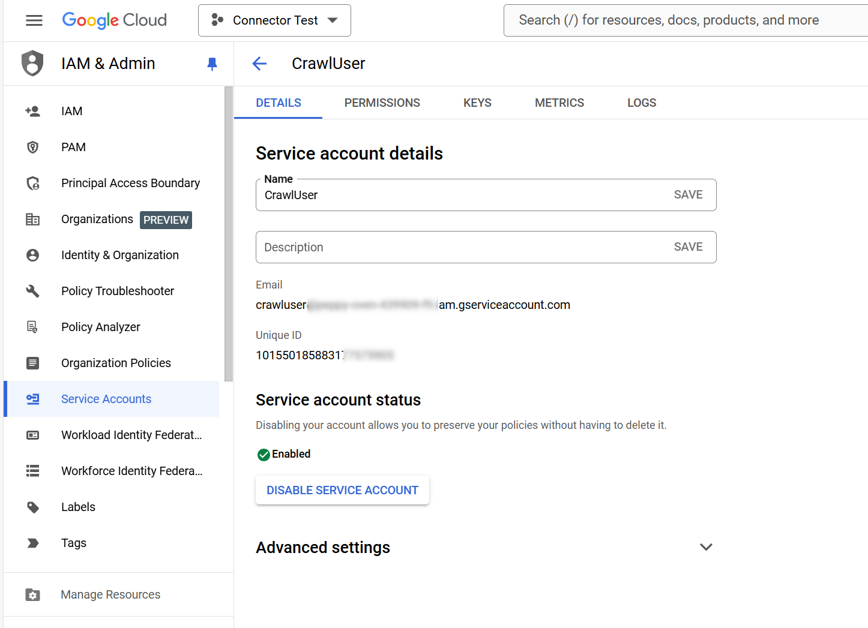Switch to the METRICS tab
The height and width of the screenshot is (628, 868).
[x=559, y=103]
